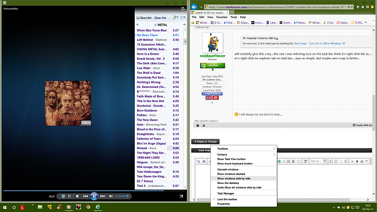Go to previous list with left arrow
The height and width of the screenshot is (212, 377).
click(138, 25)
